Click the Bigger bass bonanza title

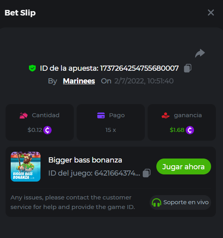(85, 160)
